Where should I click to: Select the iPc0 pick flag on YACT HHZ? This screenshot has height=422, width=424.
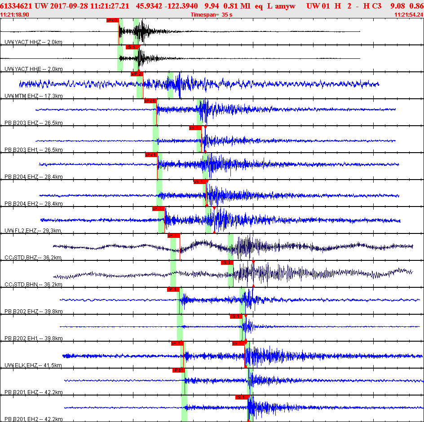[x=112, y=20]
